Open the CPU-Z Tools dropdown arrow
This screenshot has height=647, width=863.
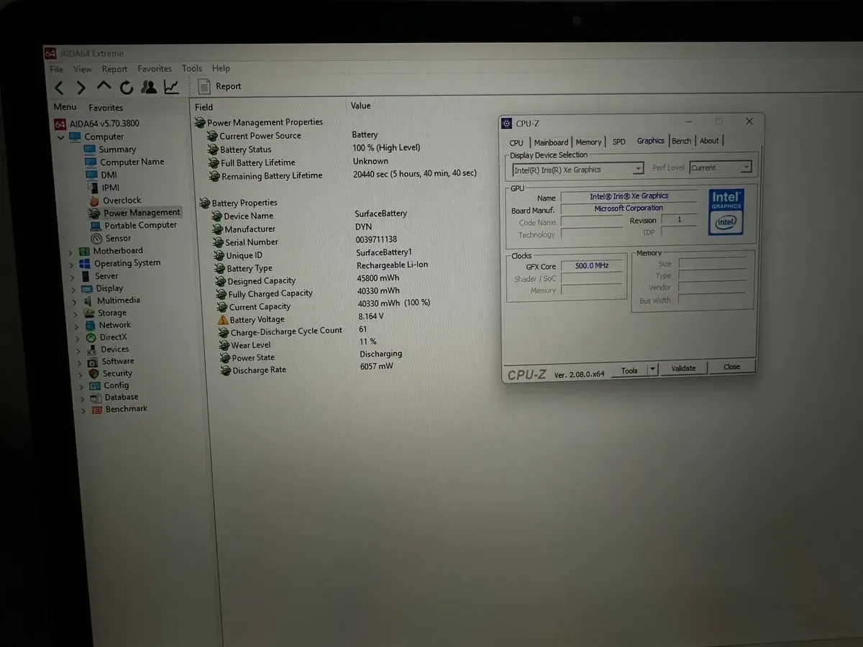[652, 370]
